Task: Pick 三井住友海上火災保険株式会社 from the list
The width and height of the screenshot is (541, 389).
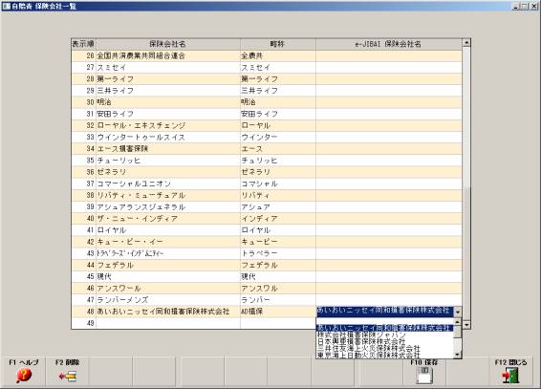Action: (368, 348)
